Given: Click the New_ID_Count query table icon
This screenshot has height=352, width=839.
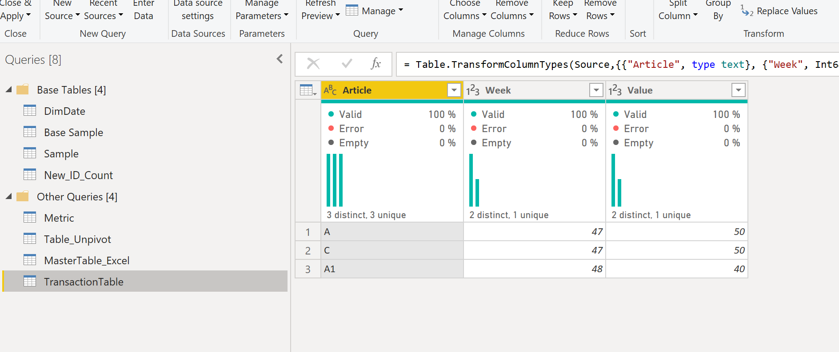Looking at the screenshot, I should [x=30, y=175].
